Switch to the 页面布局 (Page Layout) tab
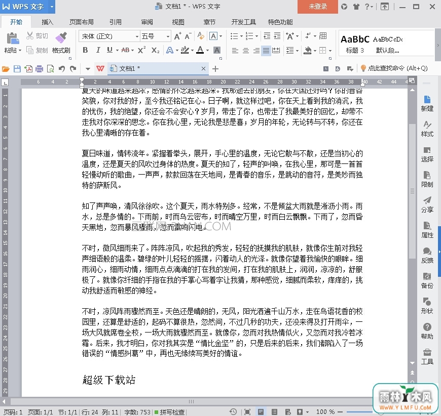Image resolution: width=441 pixels, height=416 pixels. click(x=81, y=22)
